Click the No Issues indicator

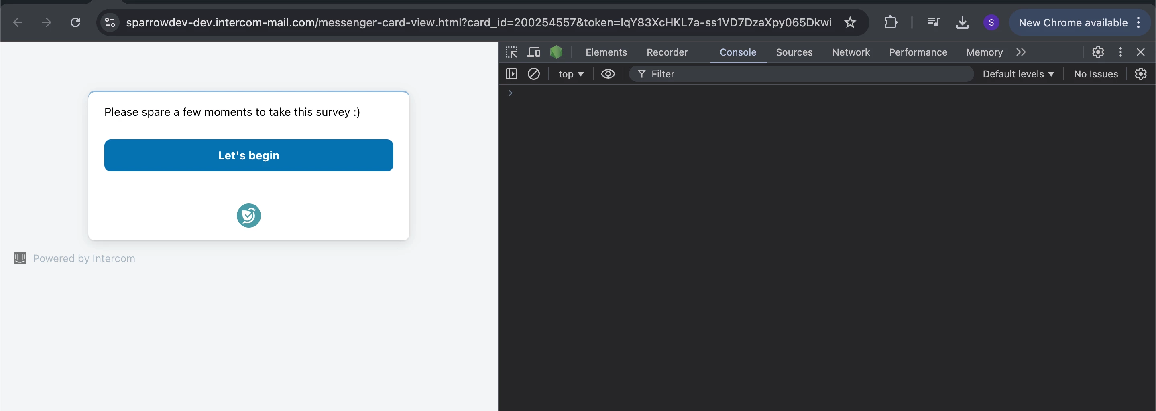[1095, 74]
